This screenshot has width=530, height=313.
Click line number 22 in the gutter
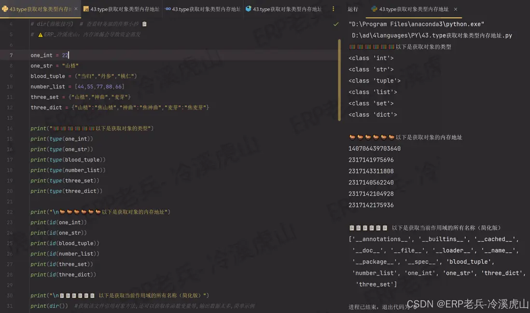click(10, 212)
